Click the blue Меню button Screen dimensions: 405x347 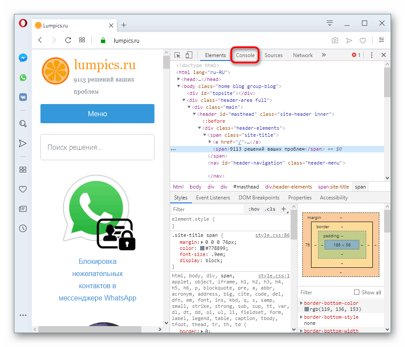click(97, 114)
